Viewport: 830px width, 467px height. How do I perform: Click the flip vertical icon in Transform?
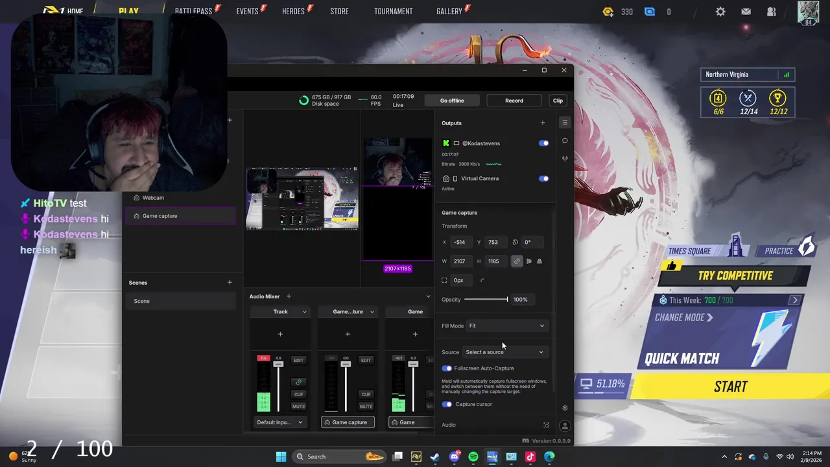pyautogui.click(x=539, y=261)
